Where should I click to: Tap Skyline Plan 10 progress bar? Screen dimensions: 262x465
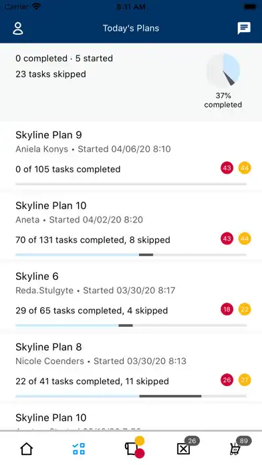131,255
